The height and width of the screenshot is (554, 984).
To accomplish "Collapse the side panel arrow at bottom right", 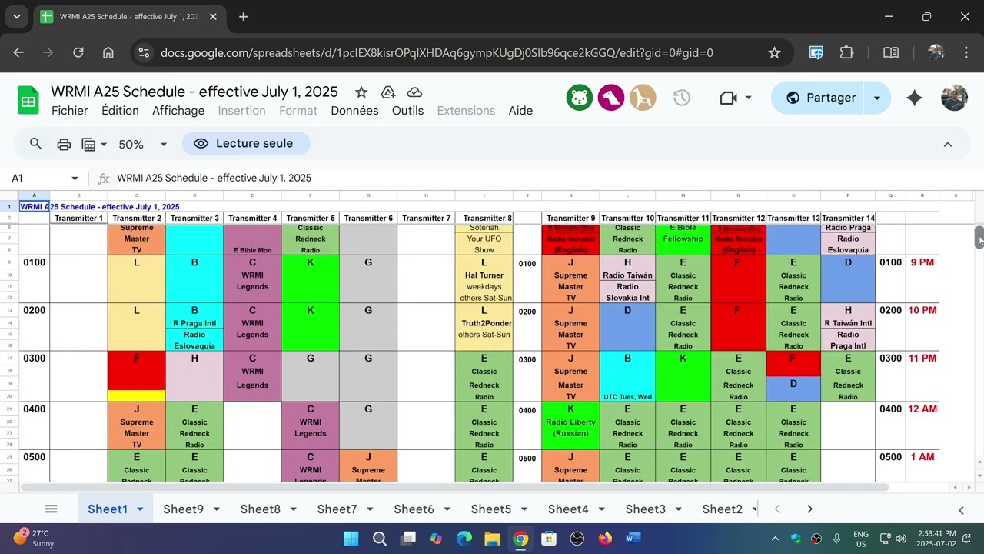I will (x=961, y=509).
